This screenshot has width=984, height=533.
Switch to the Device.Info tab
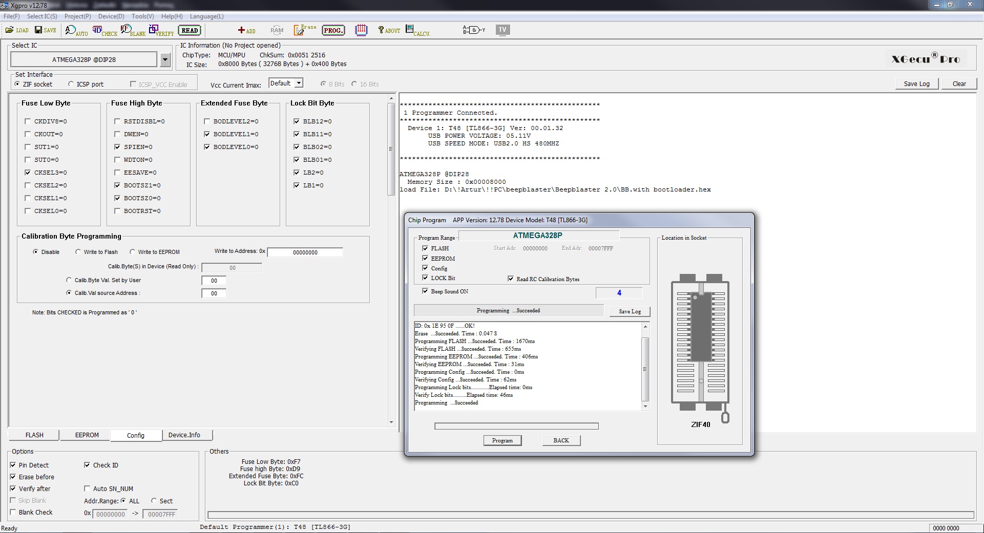tap(184, 435)
